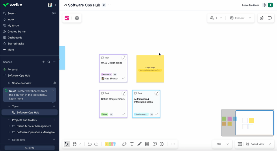
Task: Change the Reseach status tag
Action: click(x=106, y=74)
